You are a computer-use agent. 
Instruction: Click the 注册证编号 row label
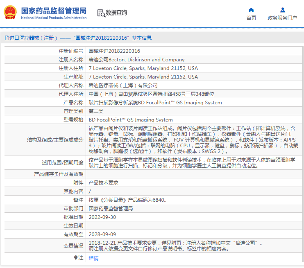coord(71,51)
